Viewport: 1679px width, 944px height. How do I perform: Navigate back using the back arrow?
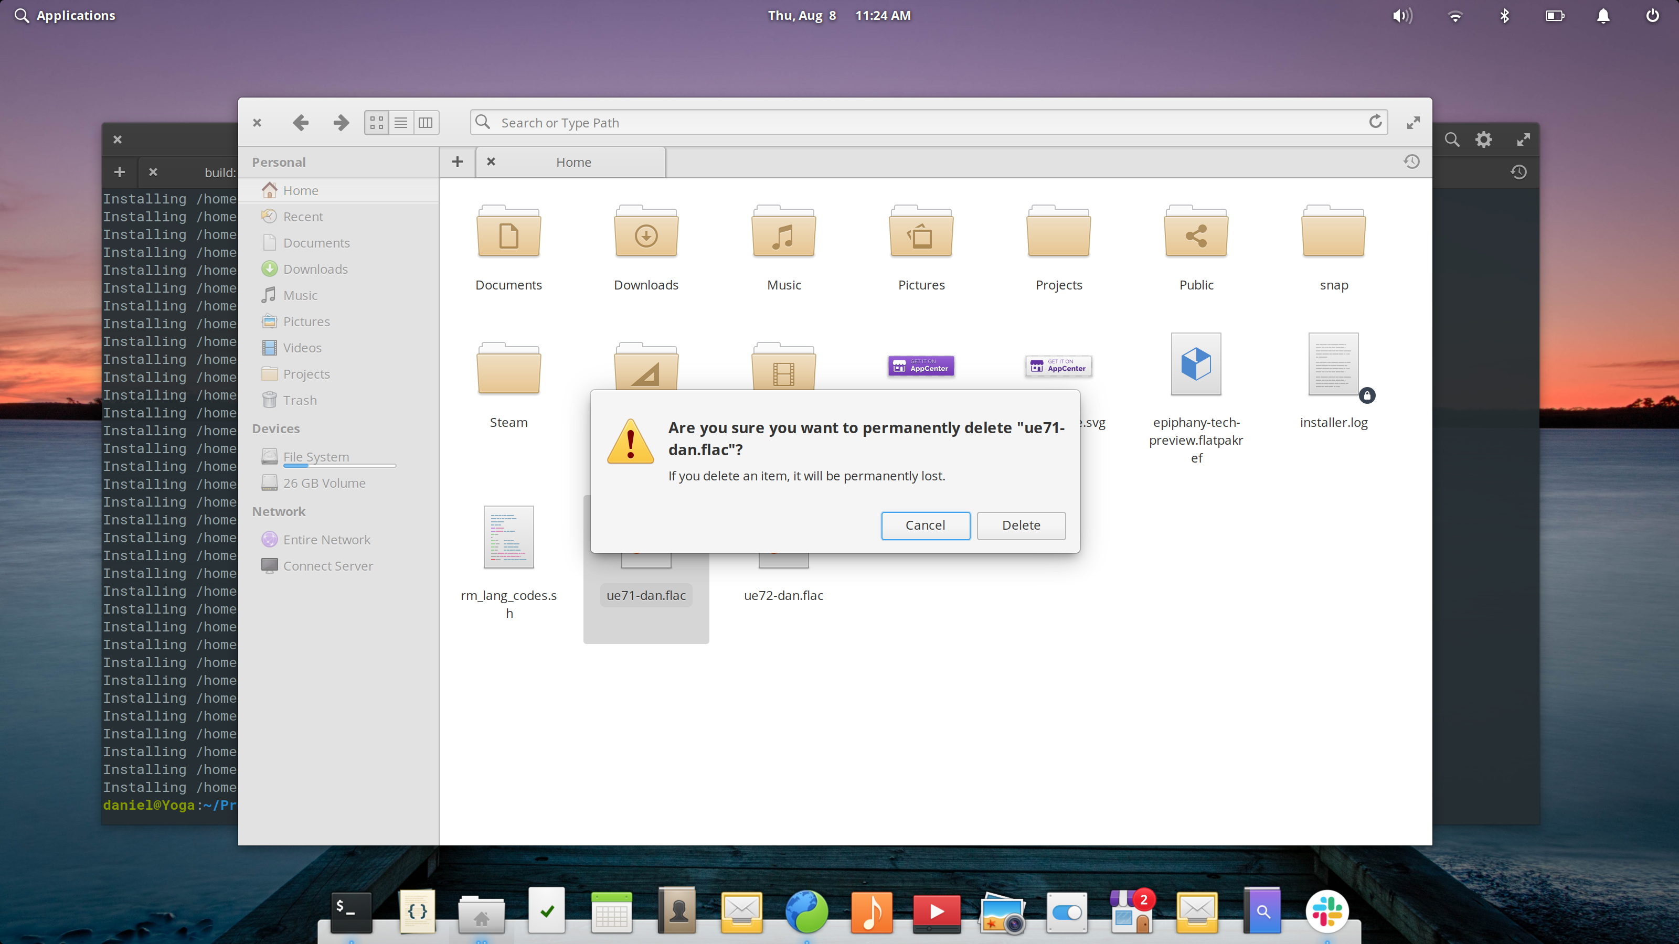coord(301,123)
